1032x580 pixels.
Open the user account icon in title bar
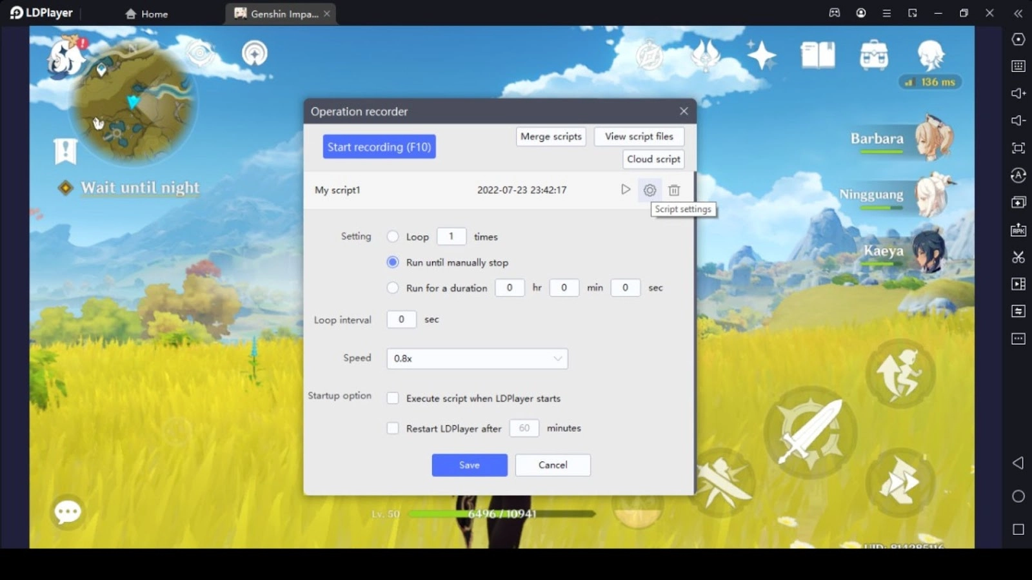coord(861,13)
